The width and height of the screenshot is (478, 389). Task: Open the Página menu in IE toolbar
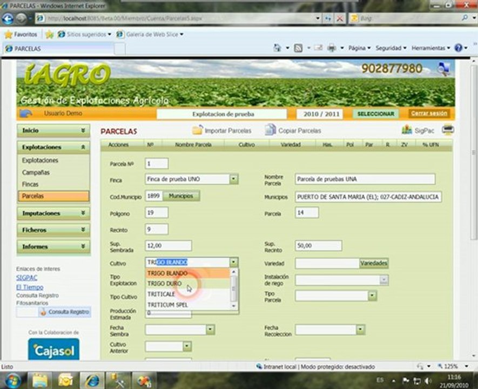tap(359, 48)
